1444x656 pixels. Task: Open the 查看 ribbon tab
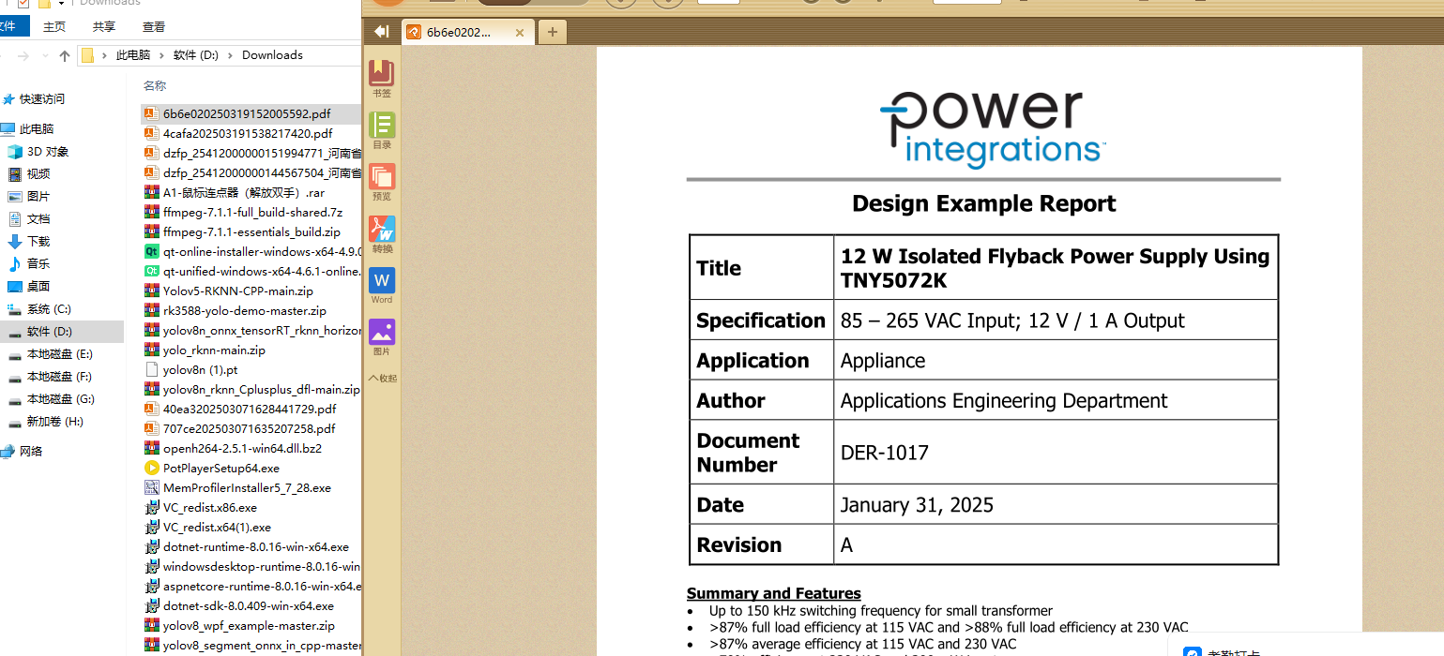[154, 27]
